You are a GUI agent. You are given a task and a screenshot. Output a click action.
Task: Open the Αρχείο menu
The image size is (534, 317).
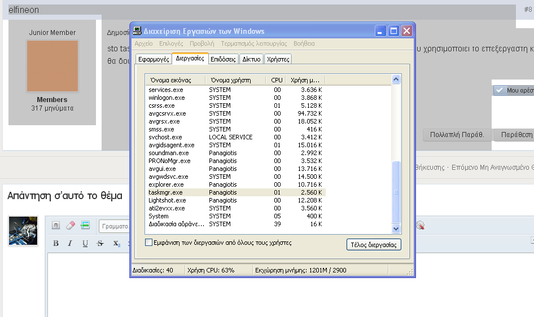pos(143,43)
